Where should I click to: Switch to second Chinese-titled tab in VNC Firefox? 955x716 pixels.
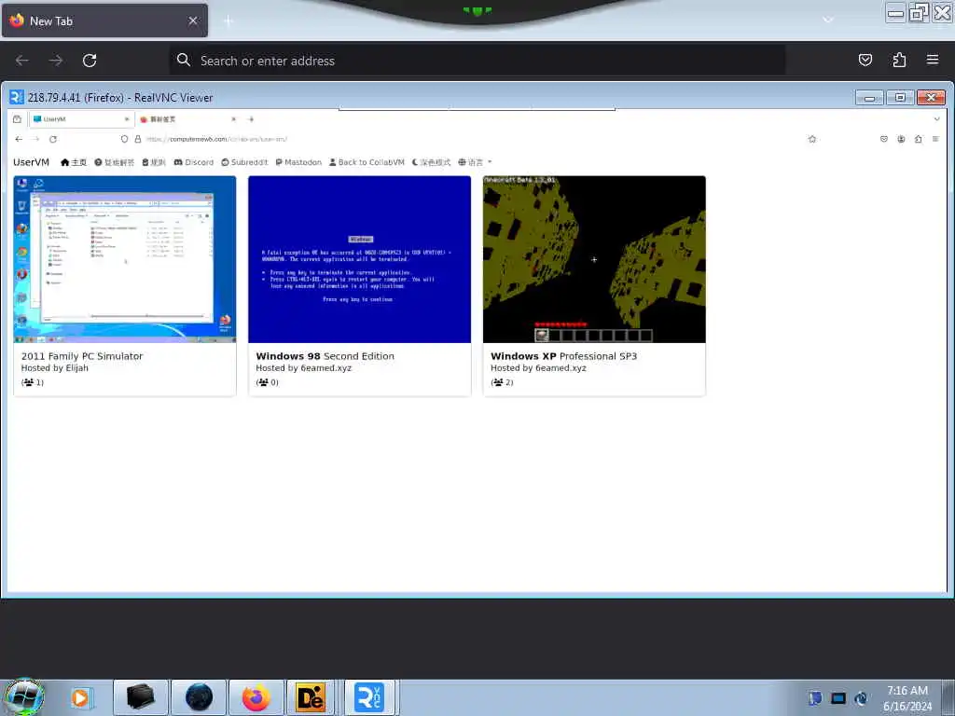(x=187, y=119)
